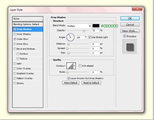Tick the Bevel and Emboss checkbox
Viewport: 154px width, 120px height.
(15, 49)
